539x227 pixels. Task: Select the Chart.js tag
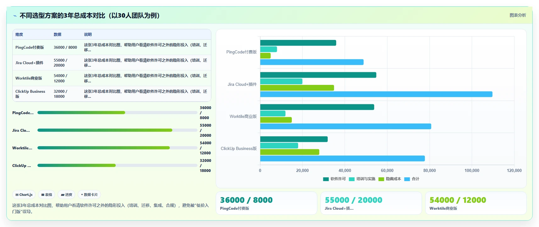point(24,195)
